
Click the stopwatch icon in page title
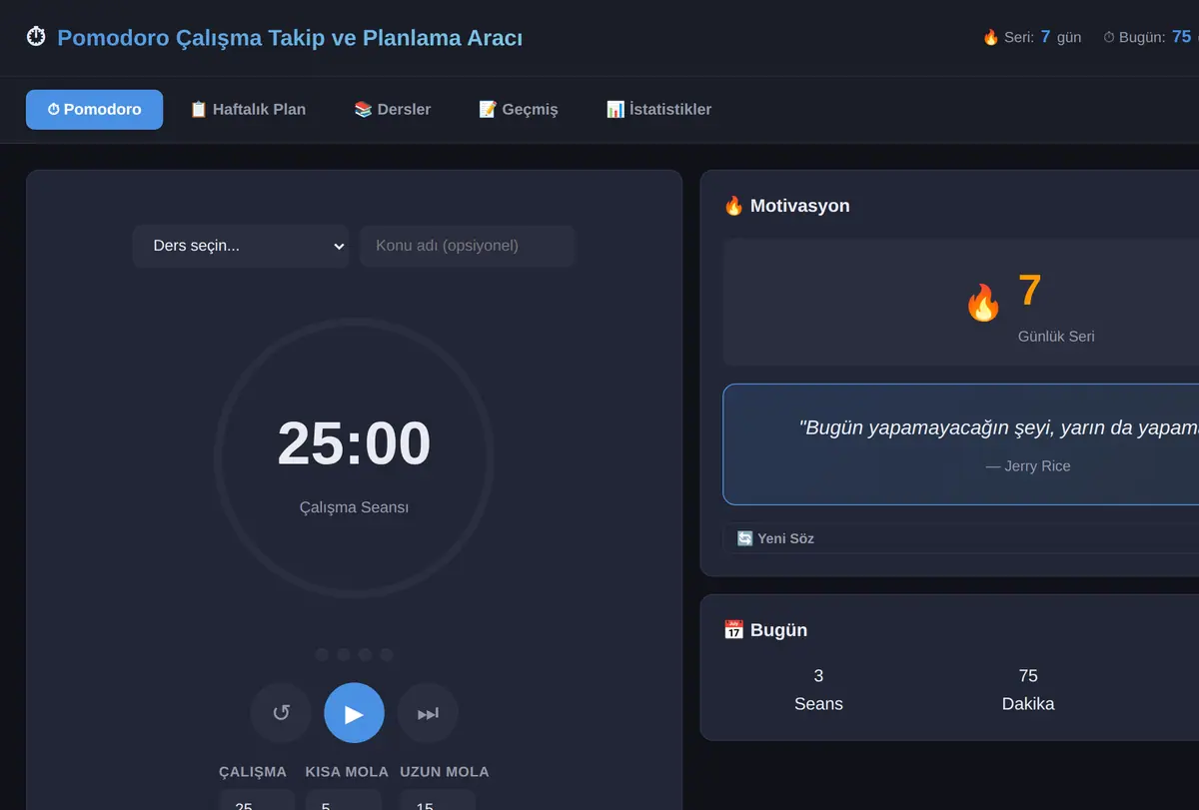(x=36, y=38)
